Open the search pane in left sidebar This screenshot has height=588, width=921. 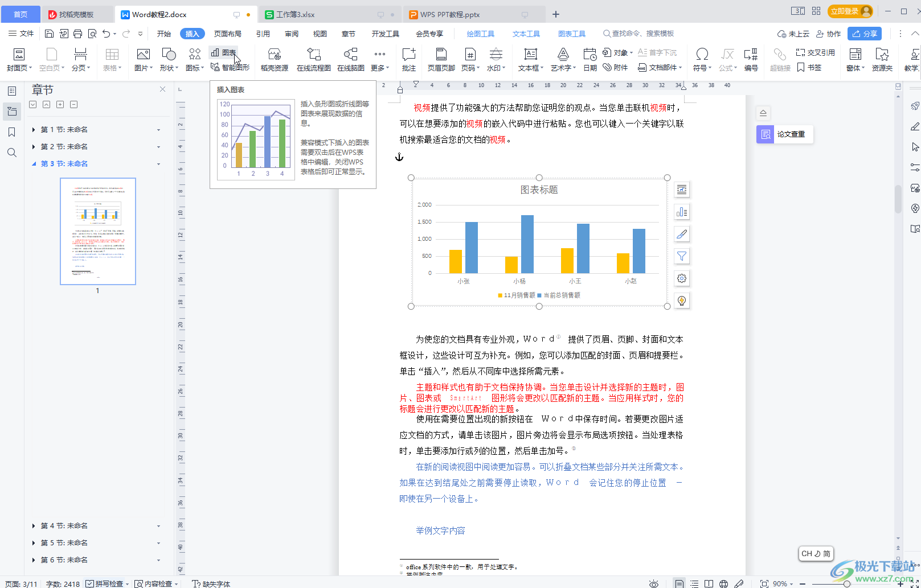tap(12, 153)
